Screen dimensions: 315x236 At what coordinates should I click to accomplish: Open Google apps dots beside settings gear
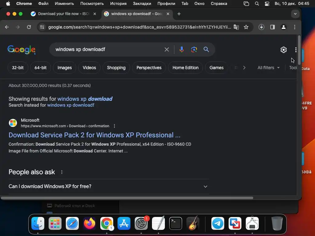point(296,49)
